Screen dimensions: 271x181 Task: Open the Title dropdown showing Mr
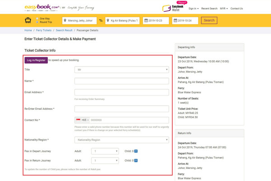121,70
